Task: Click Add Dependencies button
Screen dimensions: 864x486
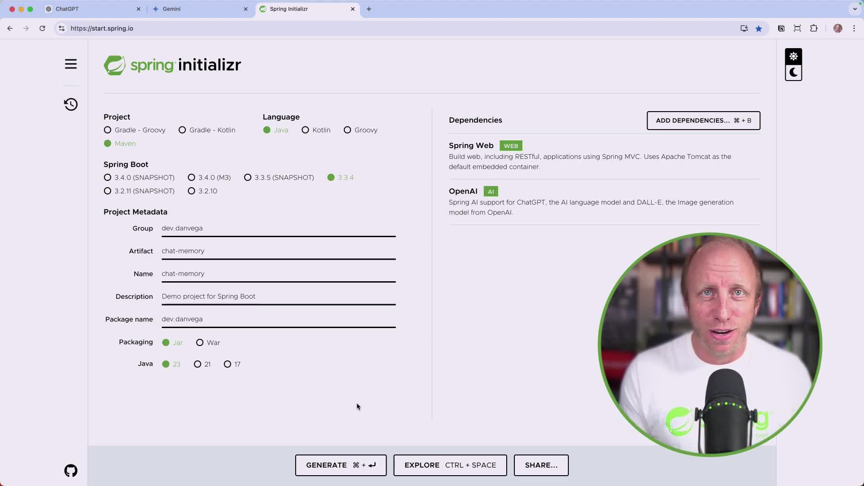Action: [703, 121]
